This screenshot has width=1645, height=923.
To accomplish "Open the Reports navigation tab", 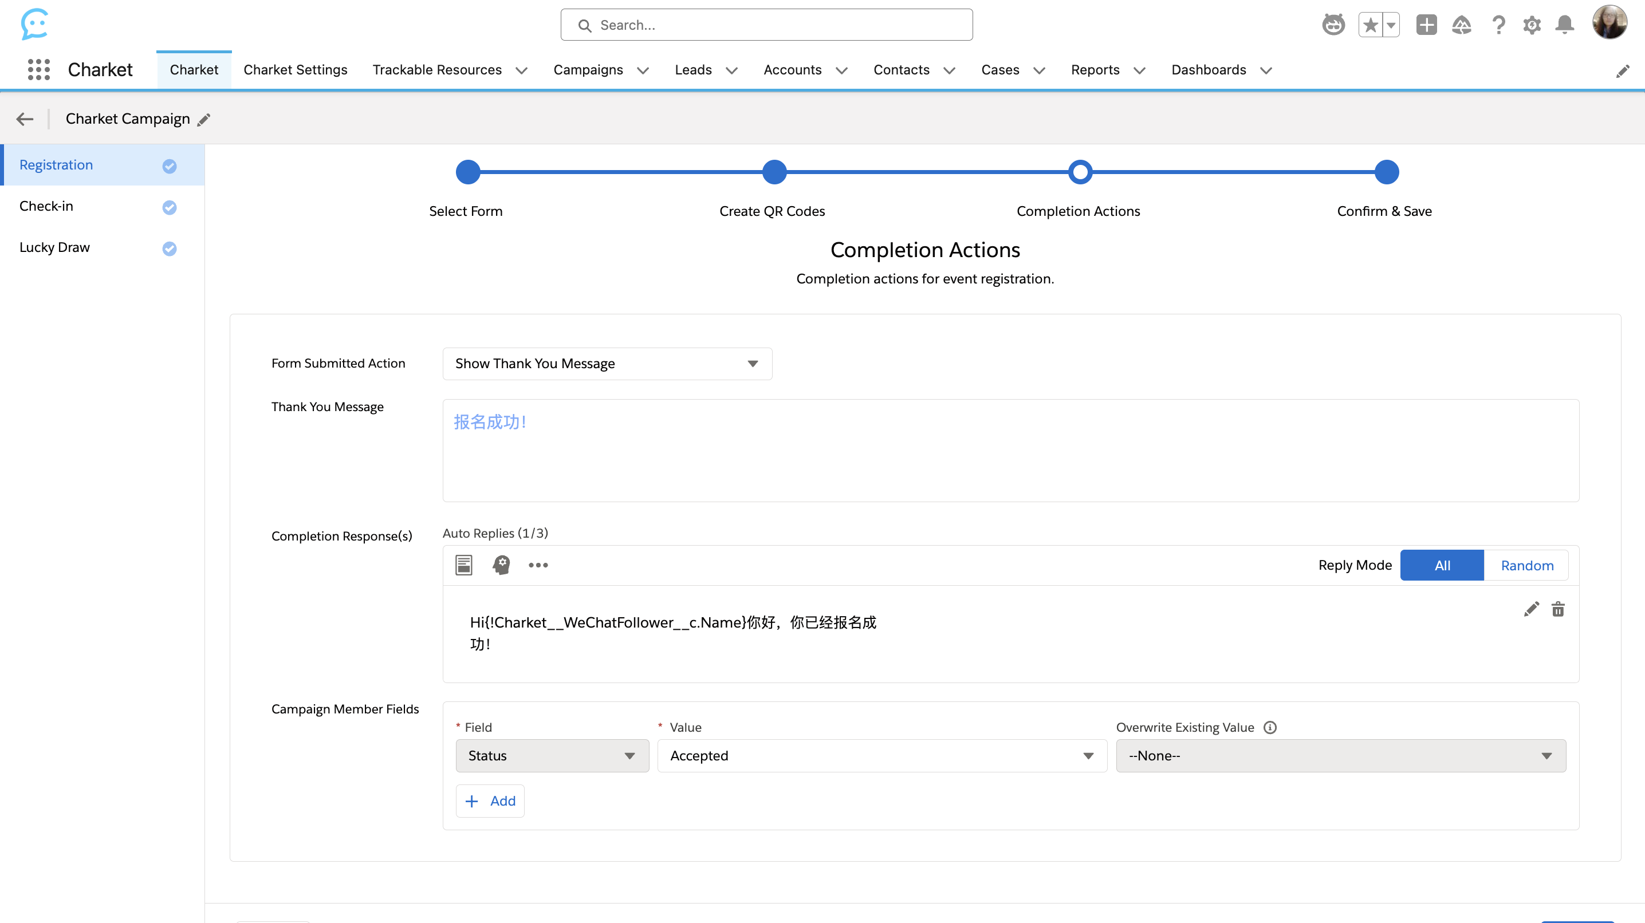I will tap(1095, 70).
